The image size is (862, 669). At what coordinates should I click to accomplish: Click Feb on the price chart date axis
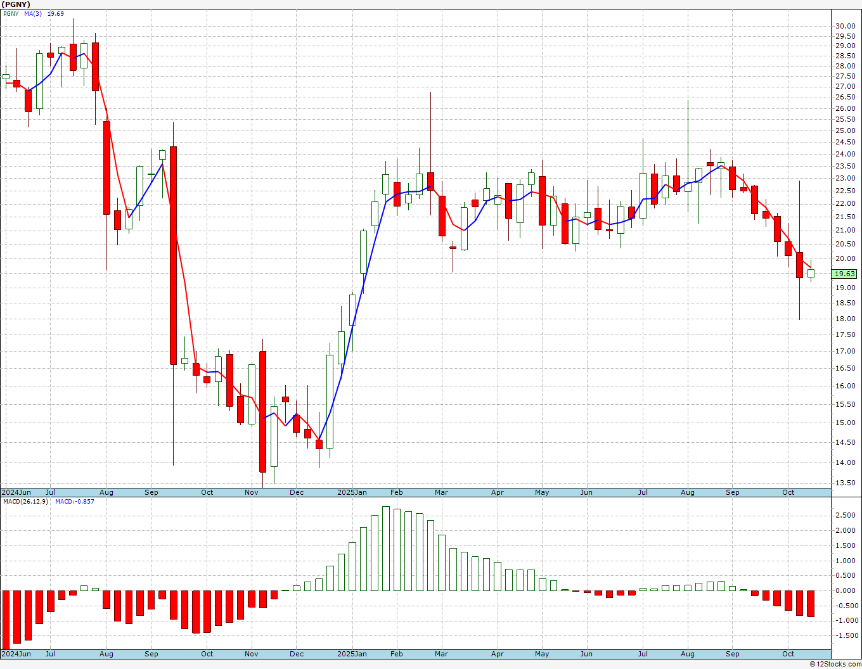397,492
